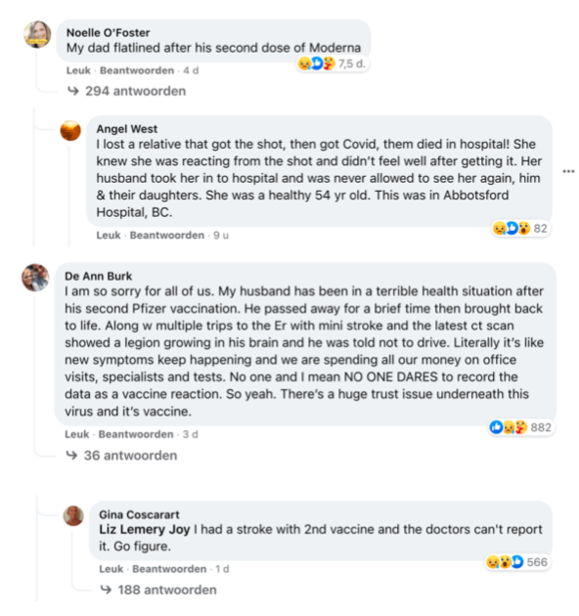Reply to Gina Coscarart using Beantwoorden
The image size is (579, 616).
coord(169,569)
